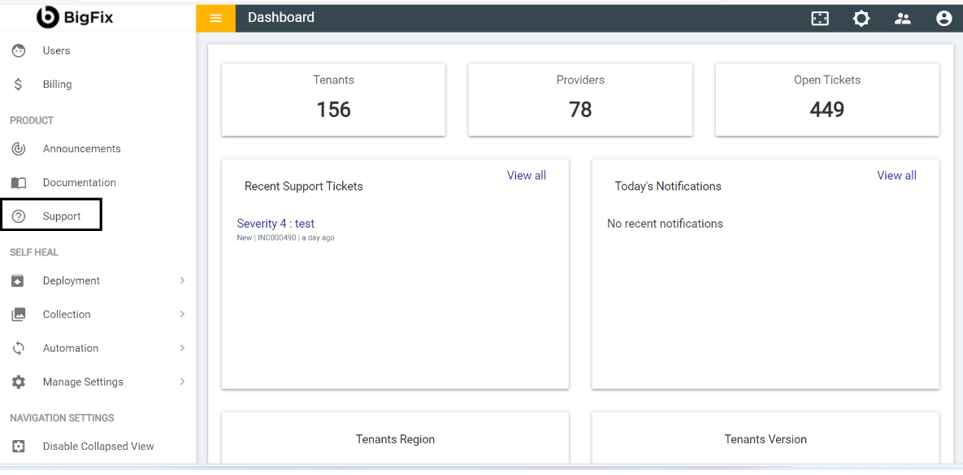963x475 pixels.
Task: Open the Support menu item
Action: point(62,216)
